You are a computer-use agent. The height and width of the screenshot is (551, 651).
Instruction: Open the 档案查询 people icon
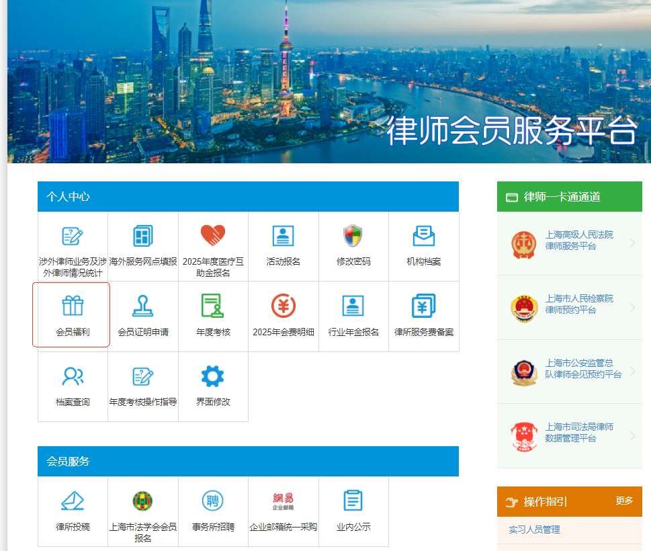pyautogui.click(x=73, y=376)
